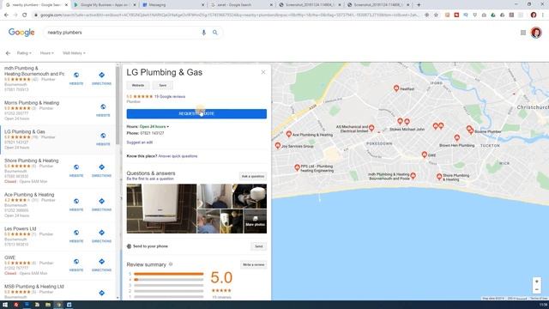Open website icon for LG Plumbing & Gas listing
The height and width of the screenshot is (309, 549).
pos(103,136)
